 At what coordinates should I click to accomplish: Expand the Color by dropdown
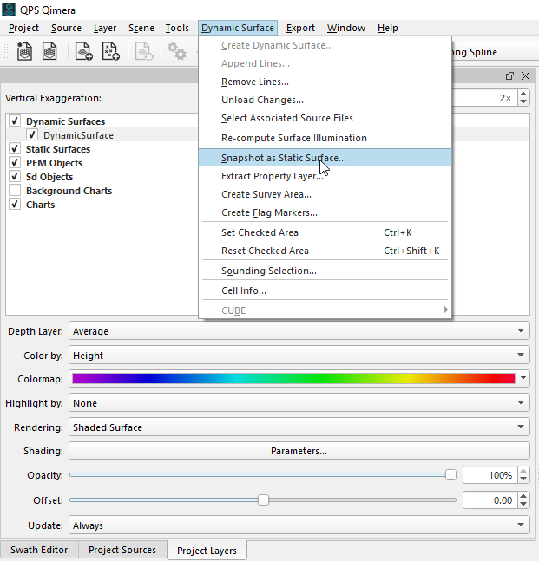[x=299, y=356]
